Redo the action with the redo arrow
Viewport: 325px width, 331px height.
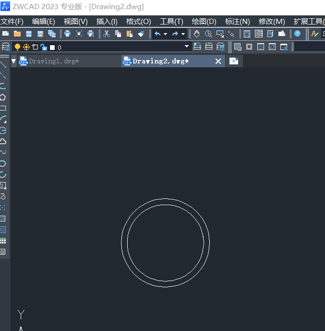[175, 34]
